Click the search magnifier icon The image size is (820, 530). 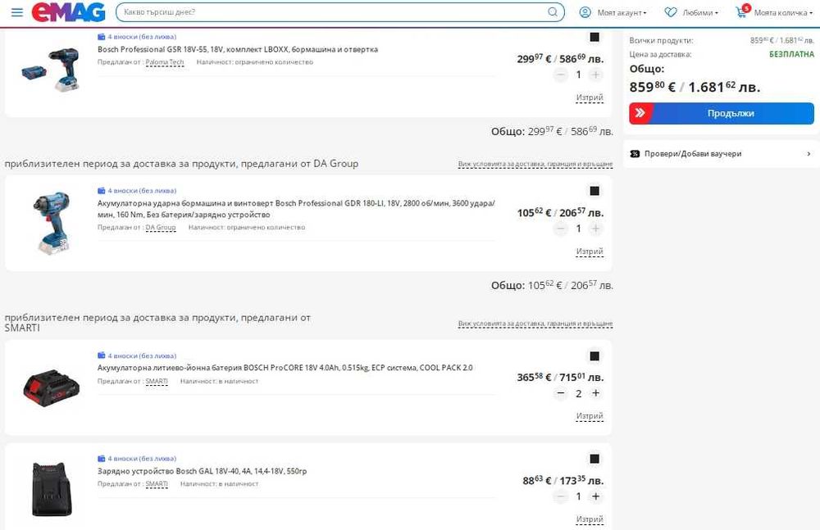(x=553, y=12)
